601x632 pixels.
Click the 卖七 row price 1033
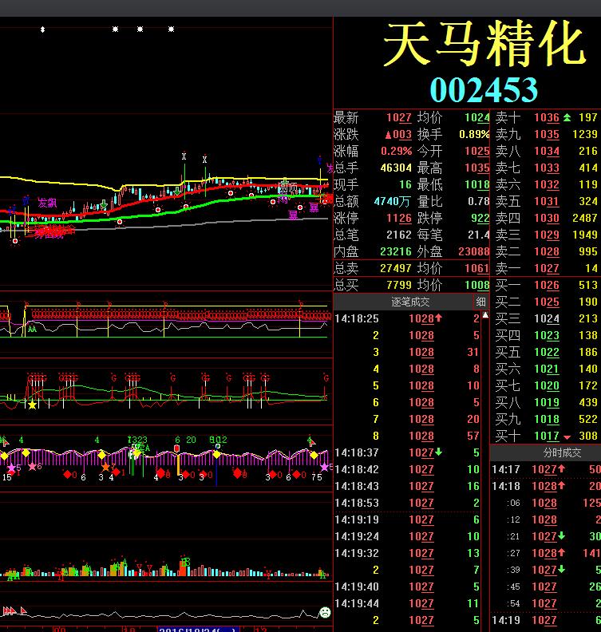point(547,168)
